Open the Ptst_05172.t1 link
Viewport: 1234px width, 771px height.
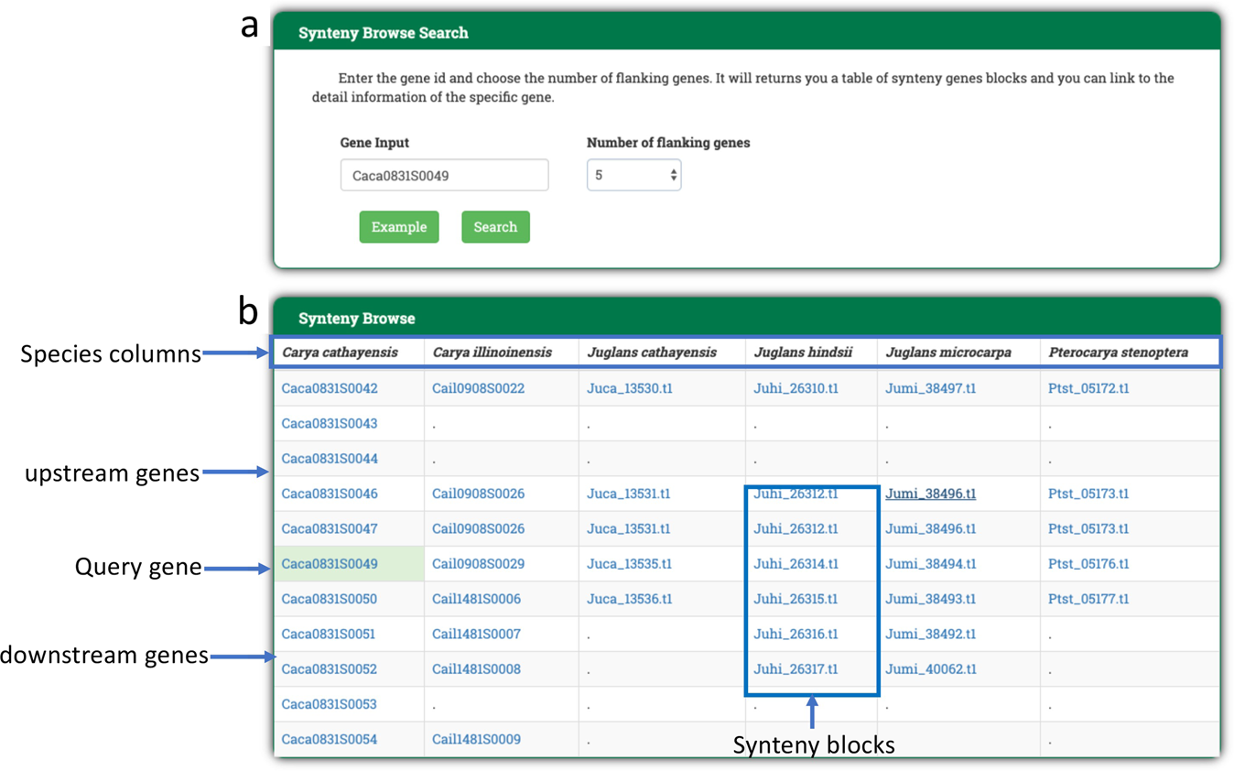pos(1088,388)
